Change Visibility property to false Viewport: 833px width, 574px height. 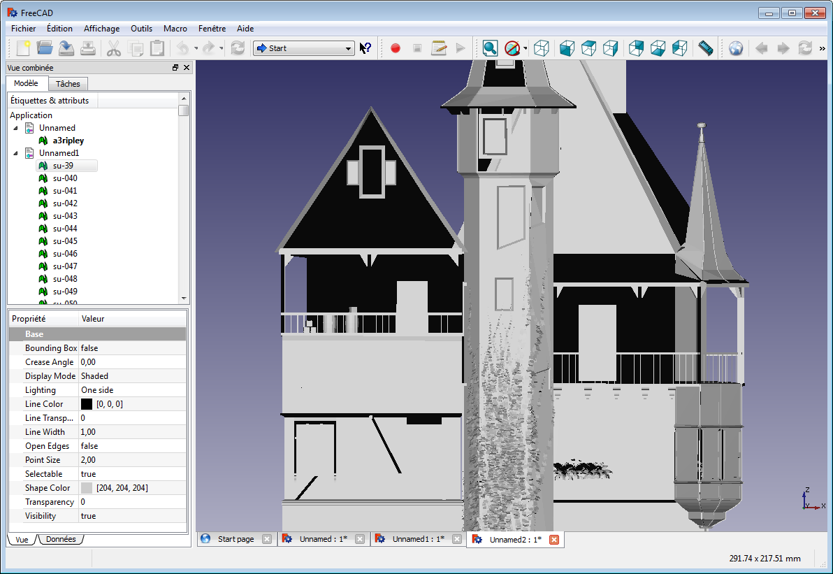[x=106, y=515]
